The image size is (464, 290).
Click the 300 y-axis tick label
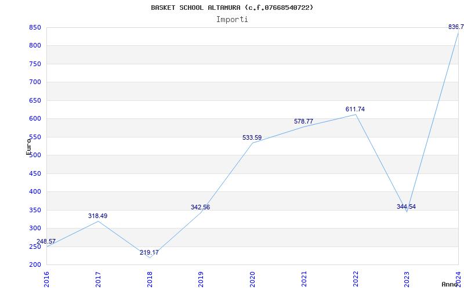tap(35, 229)
